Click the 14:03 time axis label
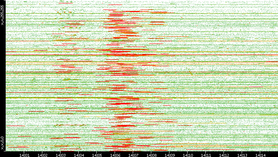The height and width of the screenshot is (157, 278). [x=61, y=154]
